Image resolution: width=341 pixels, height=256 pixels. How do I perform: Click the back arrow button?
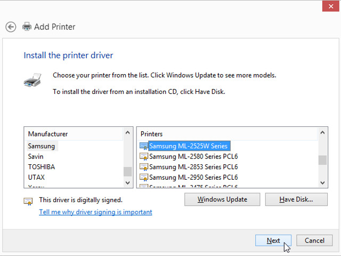[x=11, y=27]
